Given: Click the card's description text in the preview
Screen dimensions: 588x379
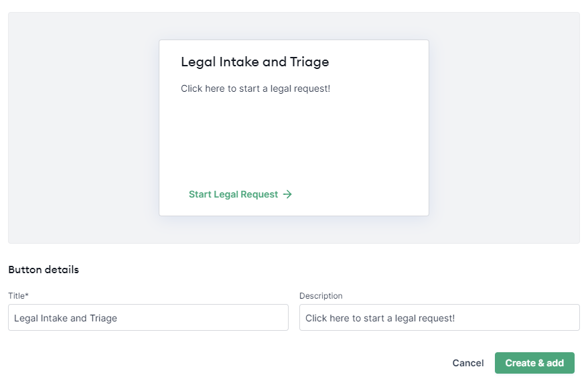Looking at the screenshot, I should 255,88.
